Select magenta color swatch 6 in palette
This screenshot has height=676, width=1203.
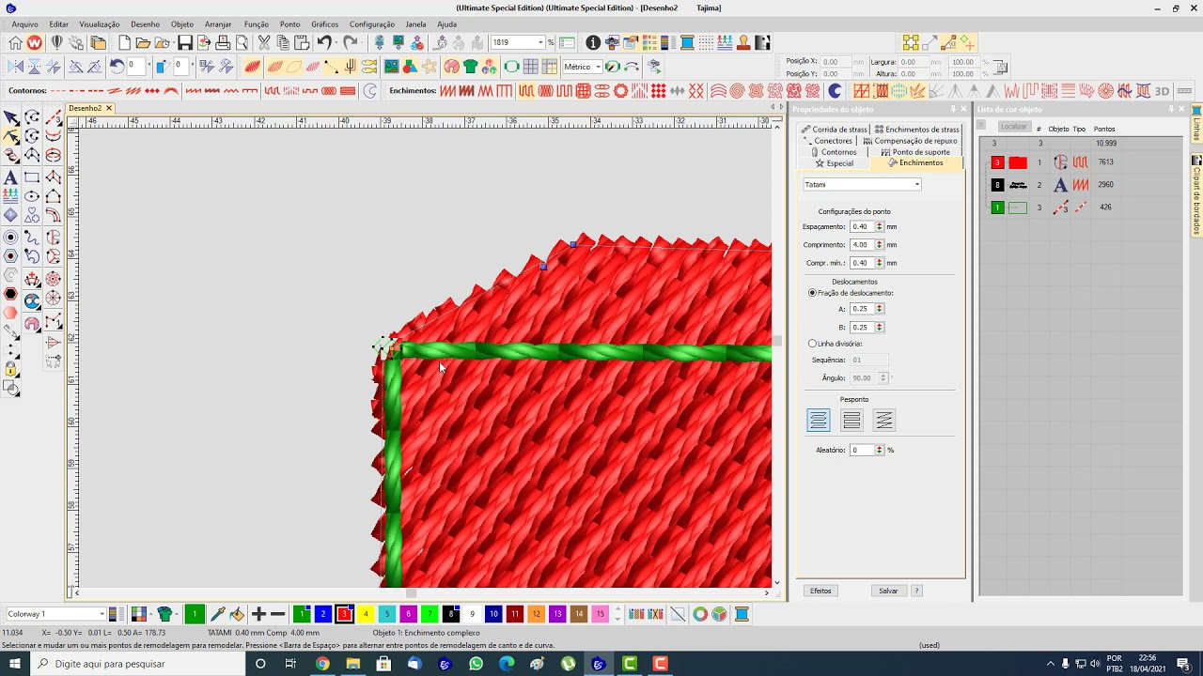tap(408, 614)
